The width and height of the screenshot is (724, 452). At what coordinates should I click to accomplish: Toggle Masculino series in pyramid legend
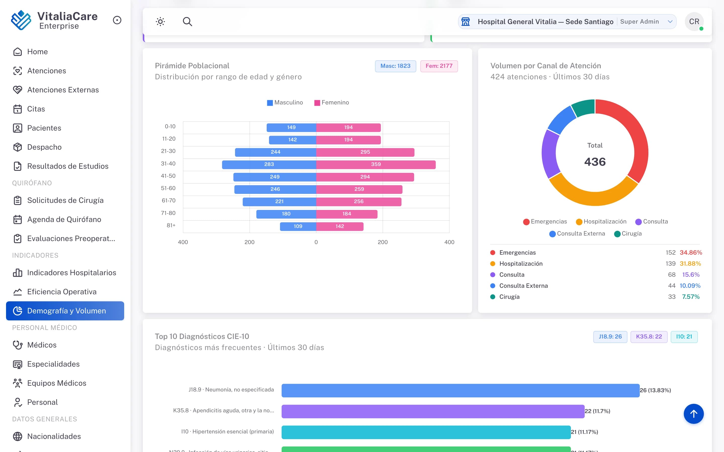tap(285, 102)
